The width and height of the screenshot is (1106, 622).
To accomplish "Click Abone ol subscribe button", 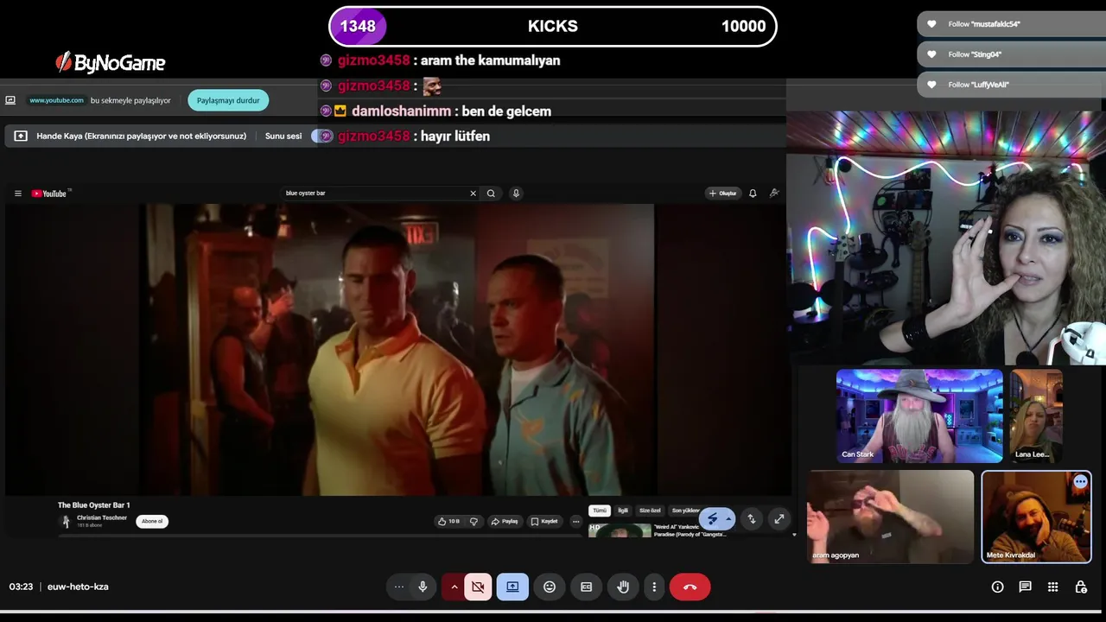I will pos(152,521).
